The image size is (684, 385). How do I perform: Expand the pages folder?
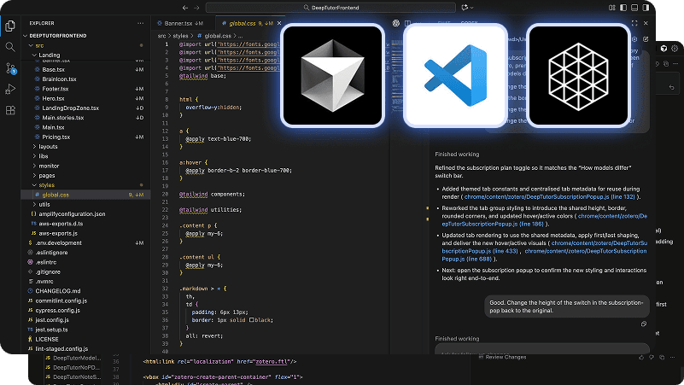[34, 175]
